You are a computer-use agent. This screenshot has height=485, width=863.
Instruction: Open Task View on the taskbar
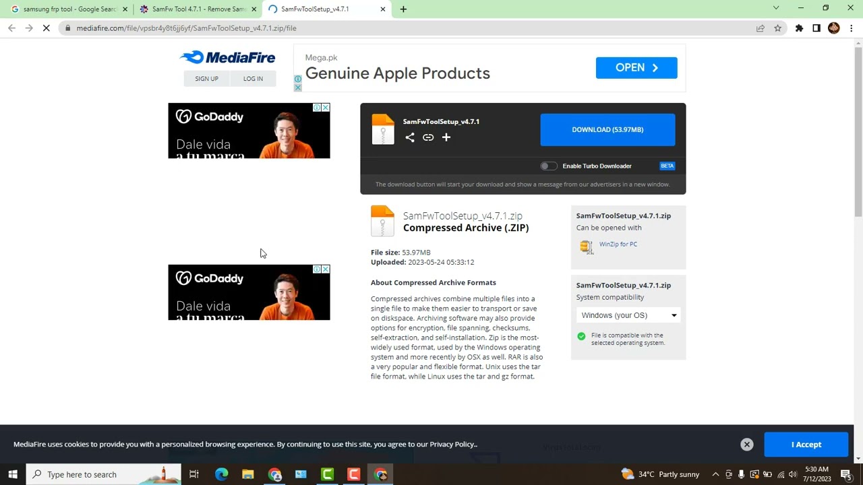coord(194,474)
